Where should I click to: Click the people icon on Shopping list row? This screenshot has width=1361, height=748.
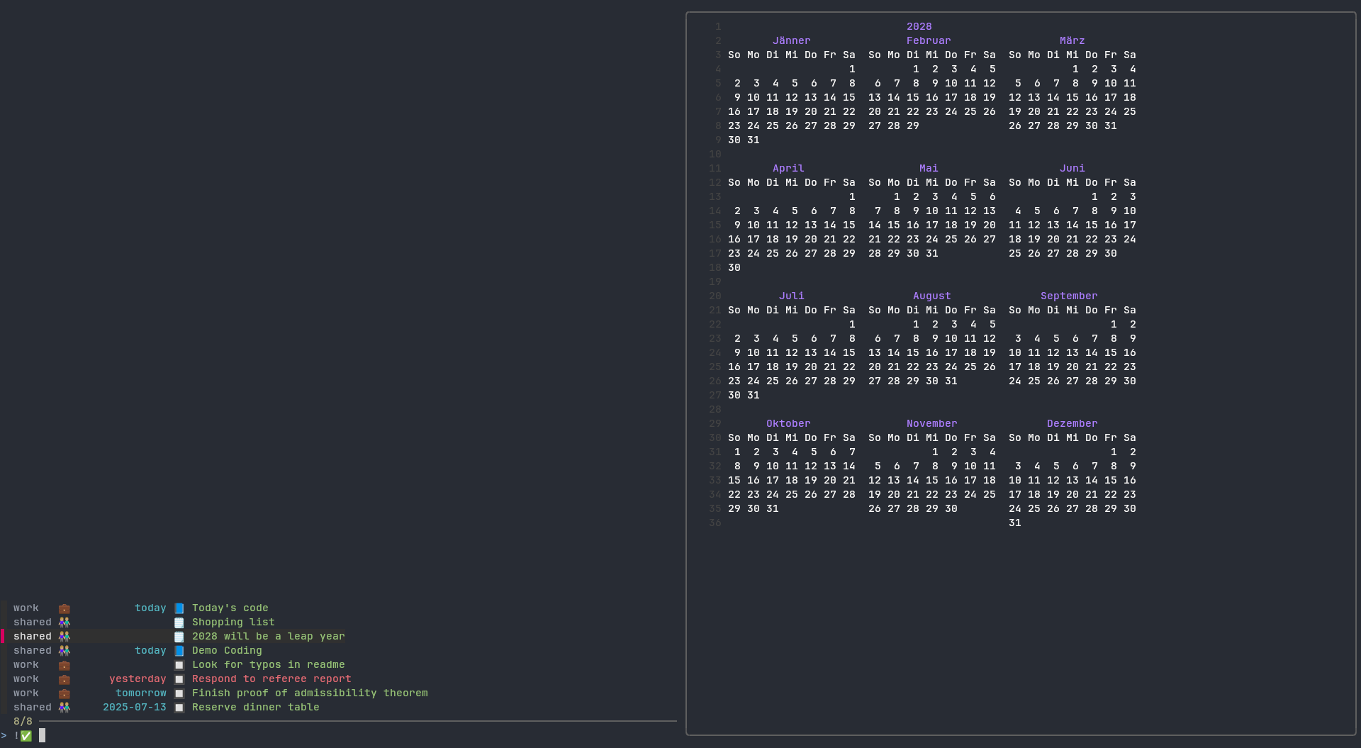point(65,623)
